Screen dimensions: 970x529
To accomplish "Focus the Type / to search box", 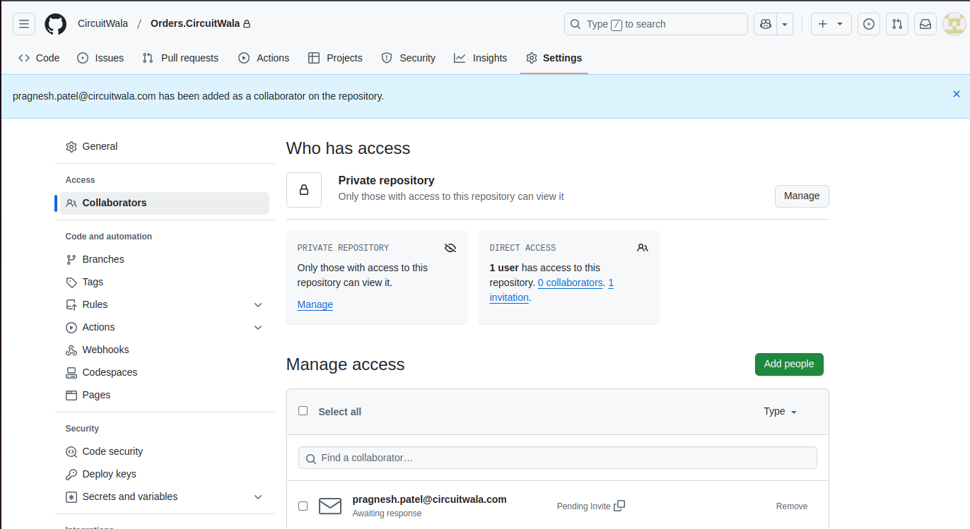I will (x=656, y=24).
